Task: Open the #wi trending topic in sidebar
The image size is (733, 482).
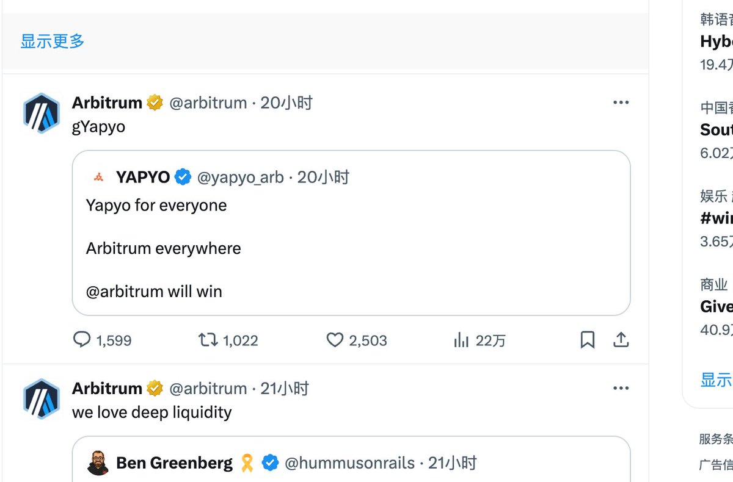Action: (x=717, y=218)
